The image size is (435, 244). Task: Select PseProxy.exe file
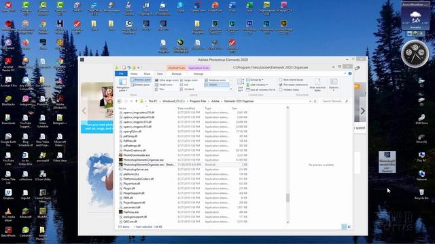pos(131,212)
